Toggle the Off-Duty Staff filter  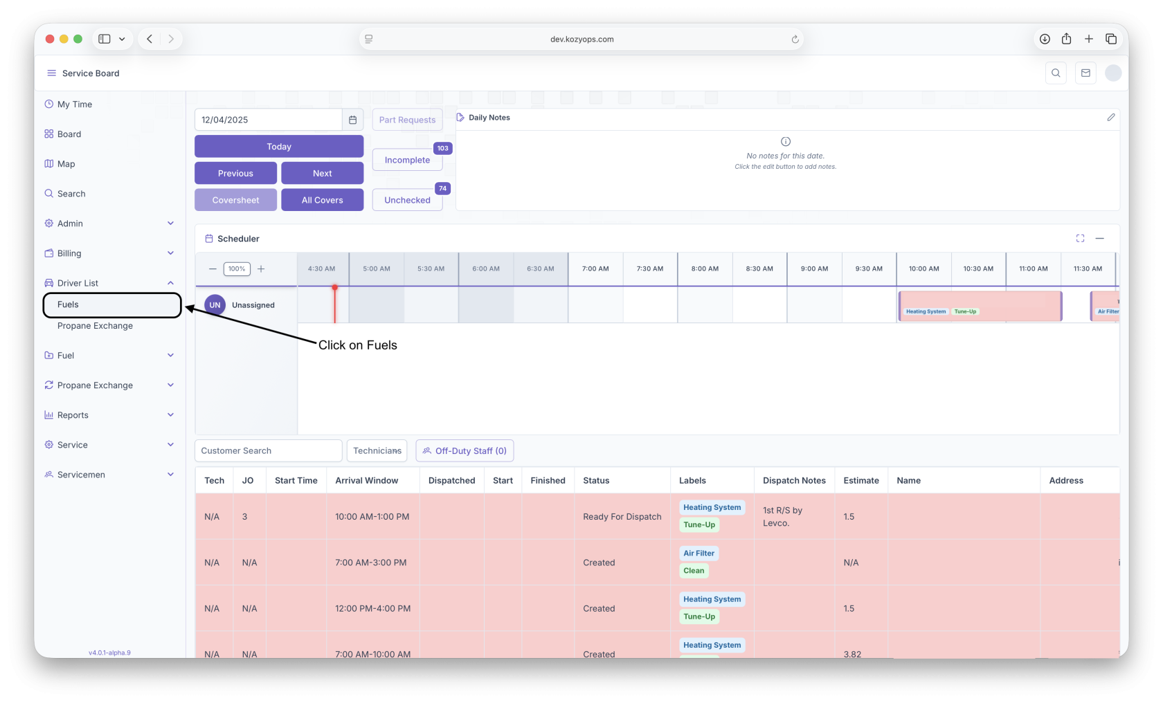[465, 451]
